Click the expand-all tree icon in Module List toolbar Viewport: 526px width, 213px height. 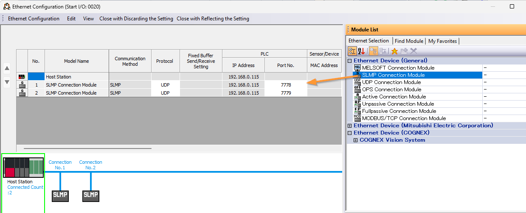click(374, 51)
